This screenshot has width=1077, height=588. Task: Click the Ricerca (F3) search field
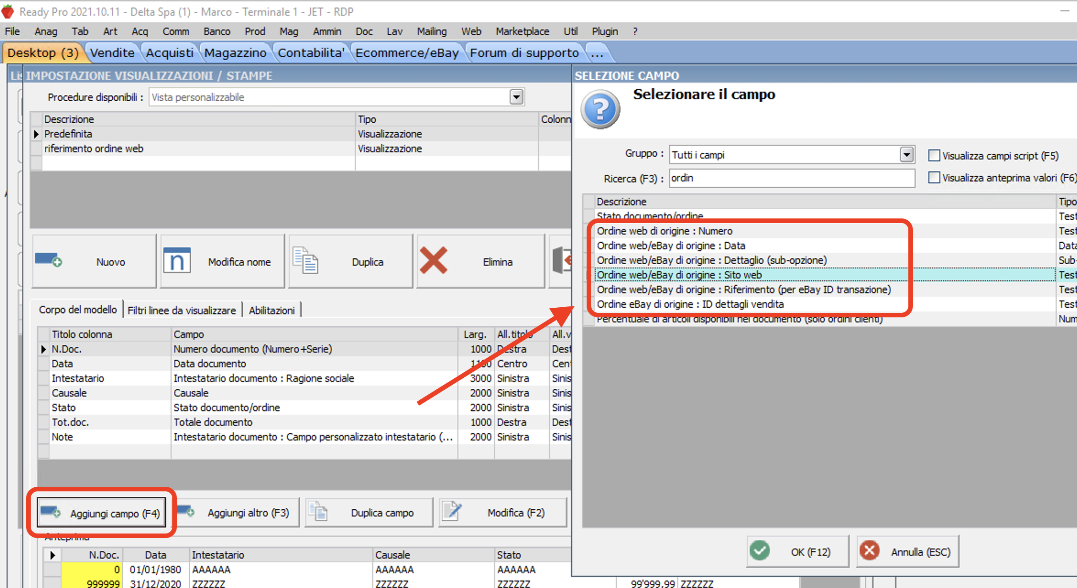click(792, 178)
